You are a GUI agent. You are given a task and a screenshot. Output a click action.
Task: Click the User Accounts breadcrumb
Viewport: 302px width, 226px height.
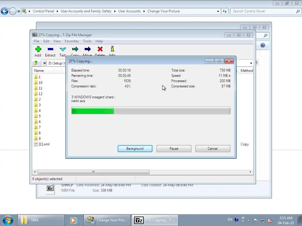[x=129, y=11]
